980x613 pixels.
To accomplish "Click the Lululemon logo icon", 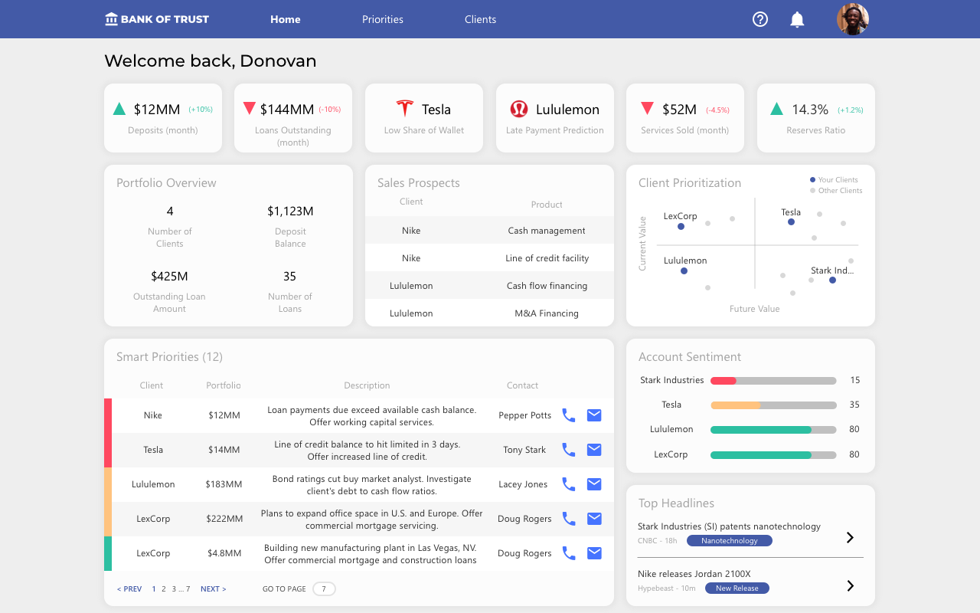I will click(519, 109).
